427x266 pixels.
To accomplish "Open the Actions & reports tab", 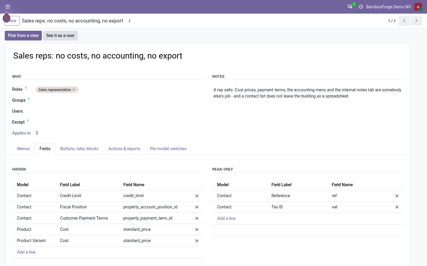I will (124, 149).
